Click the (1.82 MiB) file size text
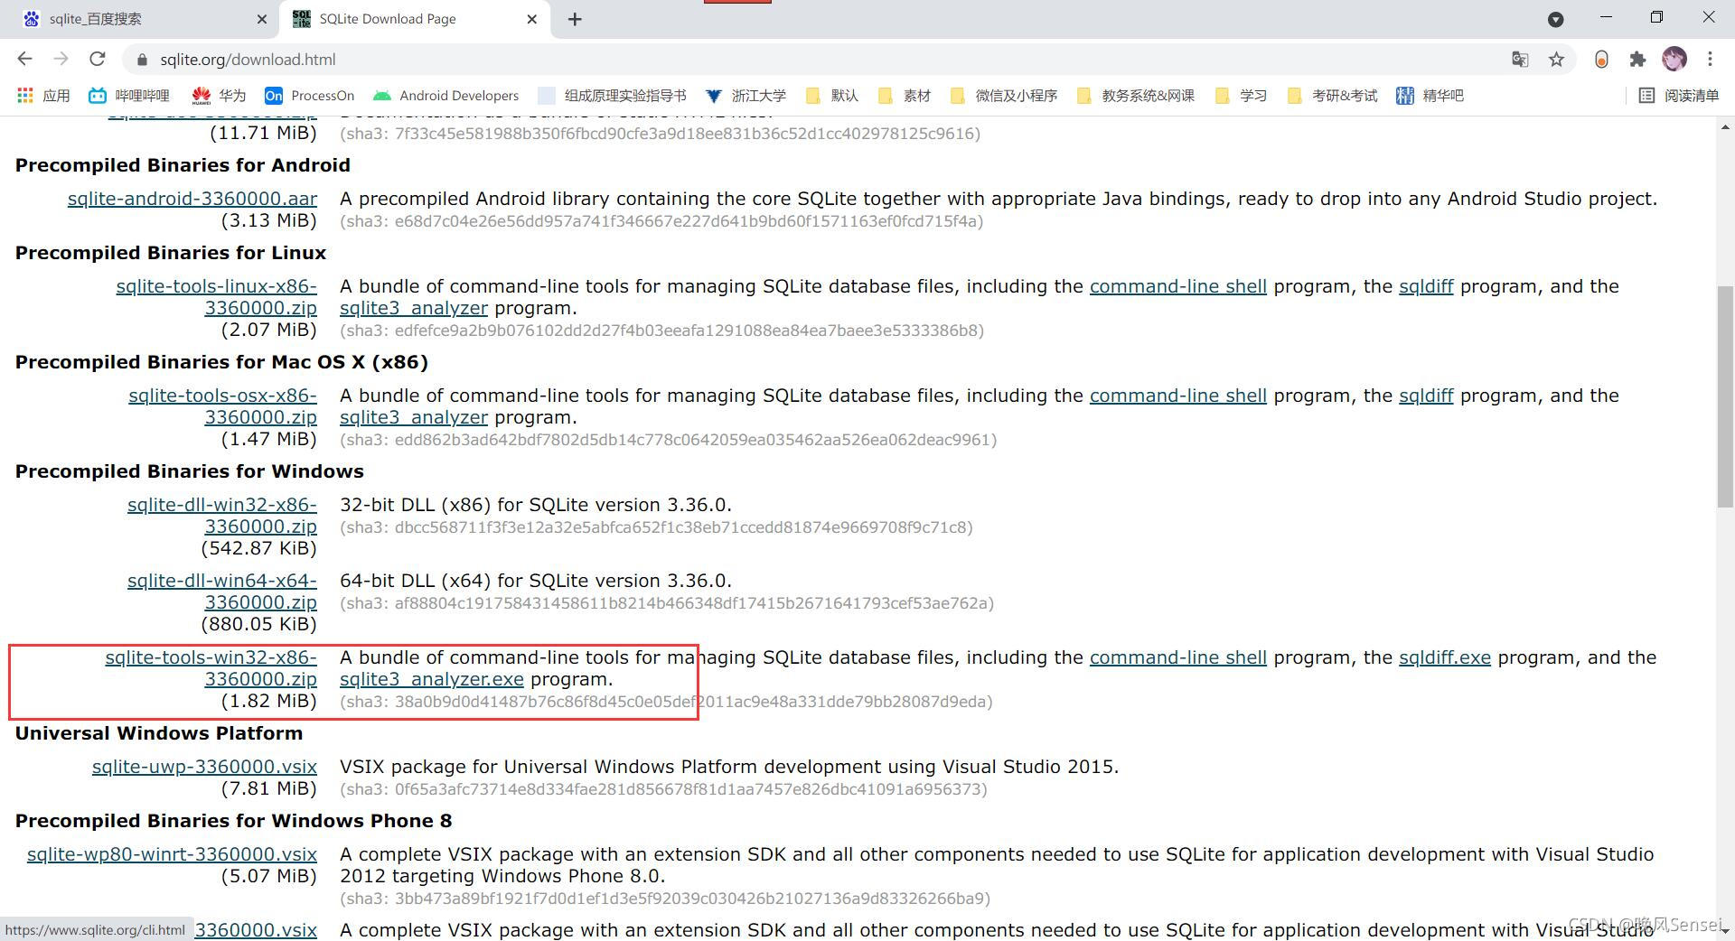This screenshot has height=941, width=1735. pos(269,701)
